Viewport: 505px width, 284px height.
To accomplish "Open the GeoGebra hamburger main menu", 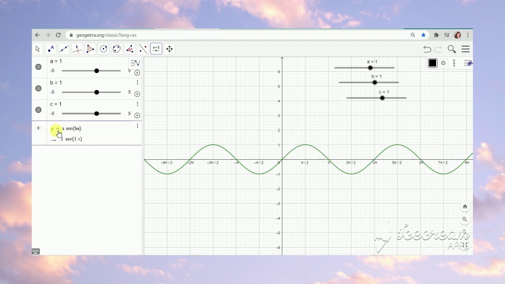I will (466, 49).
